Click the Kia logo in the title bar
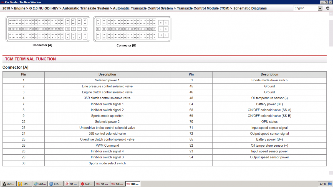Image resolution: width=333 pixels, height=187 pixels. tap(2, 2)
